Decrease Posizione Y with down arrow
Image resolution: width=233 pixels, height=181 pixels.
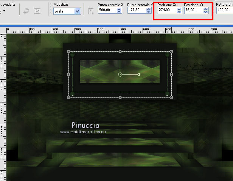[x=205, y=12]
